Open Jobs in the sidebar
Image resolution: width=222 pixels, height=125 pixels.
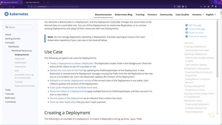(17, 70)
